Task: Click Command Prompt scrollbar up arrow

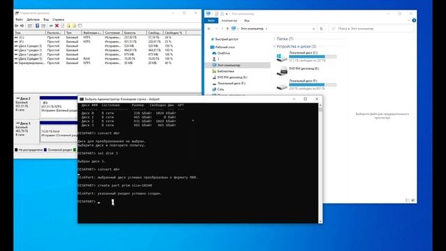Action: pyautogui.click(x=321, y=105)
